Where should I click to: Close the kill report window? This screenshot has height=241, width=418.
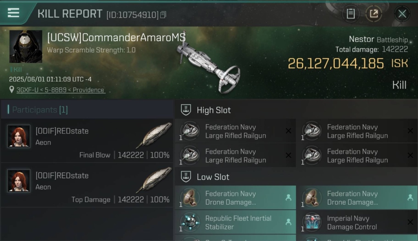[x=402, y=14]
